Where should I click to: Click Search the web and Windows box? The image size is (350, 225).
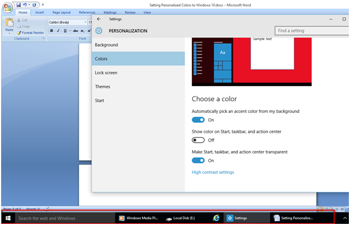65,218
